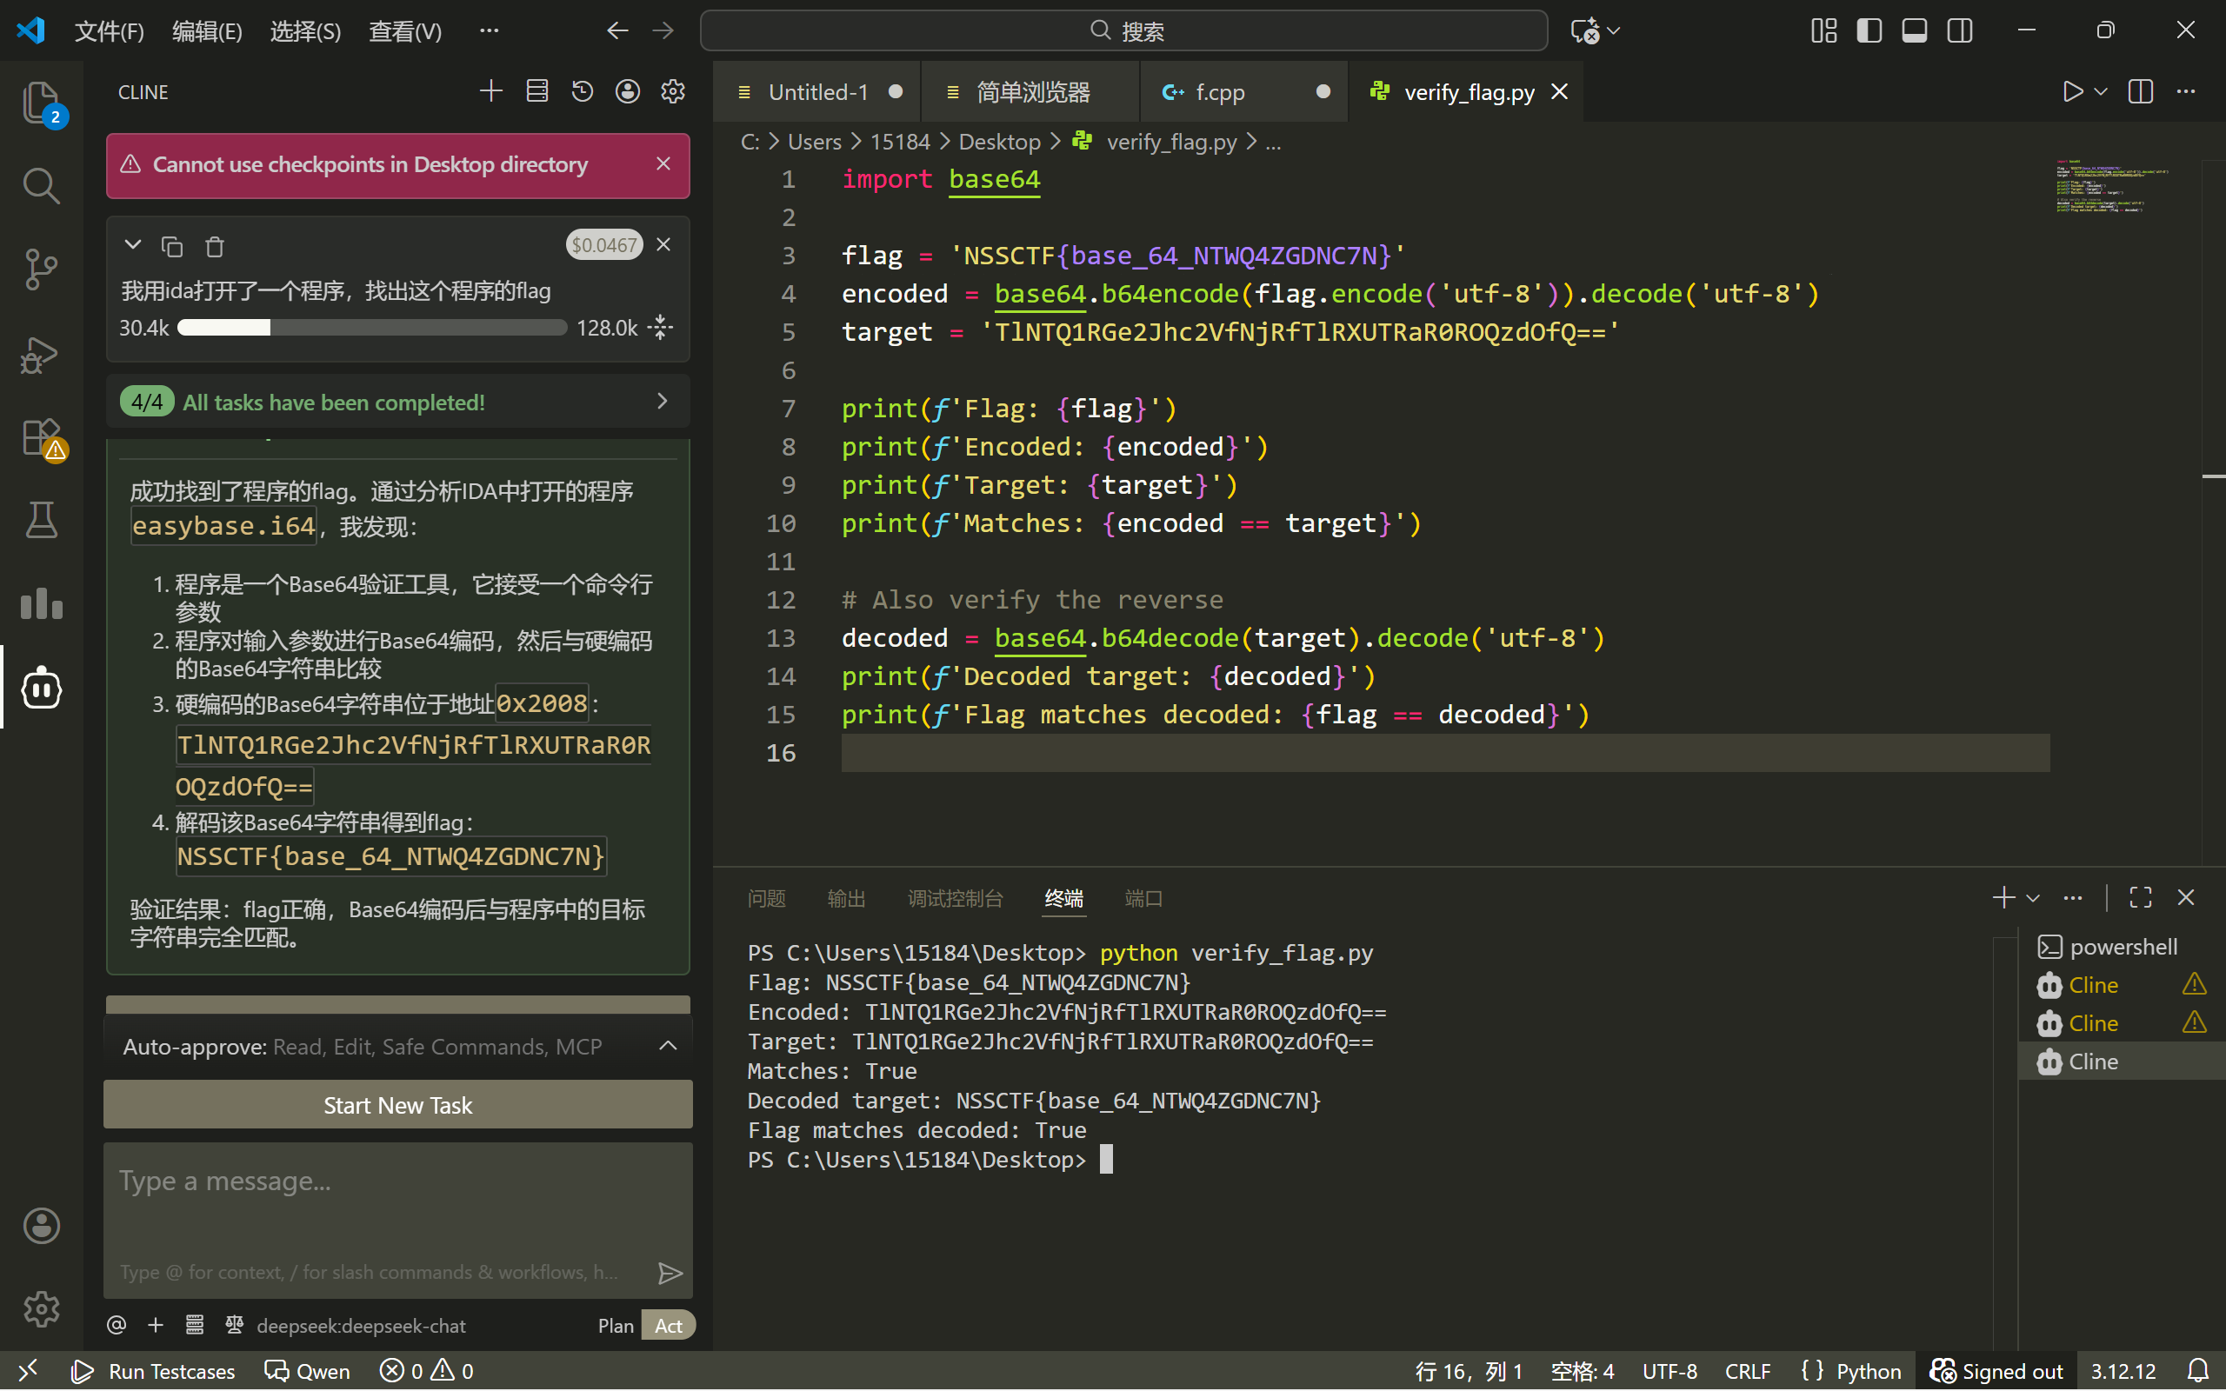Open Source Control view in activity bar
2226x1391 pixels.
tap(42, 270)
